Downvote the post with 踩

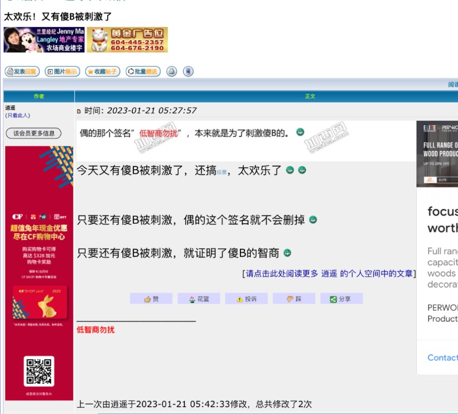[294, 298]
